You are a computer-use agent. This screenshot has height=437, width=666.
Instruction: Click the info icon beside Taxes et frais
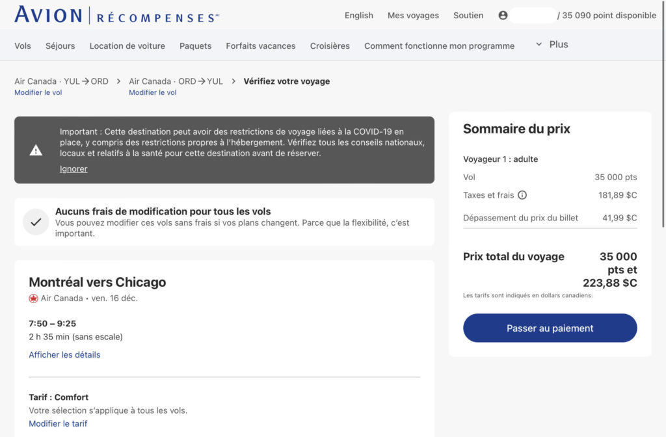(522, 195)
